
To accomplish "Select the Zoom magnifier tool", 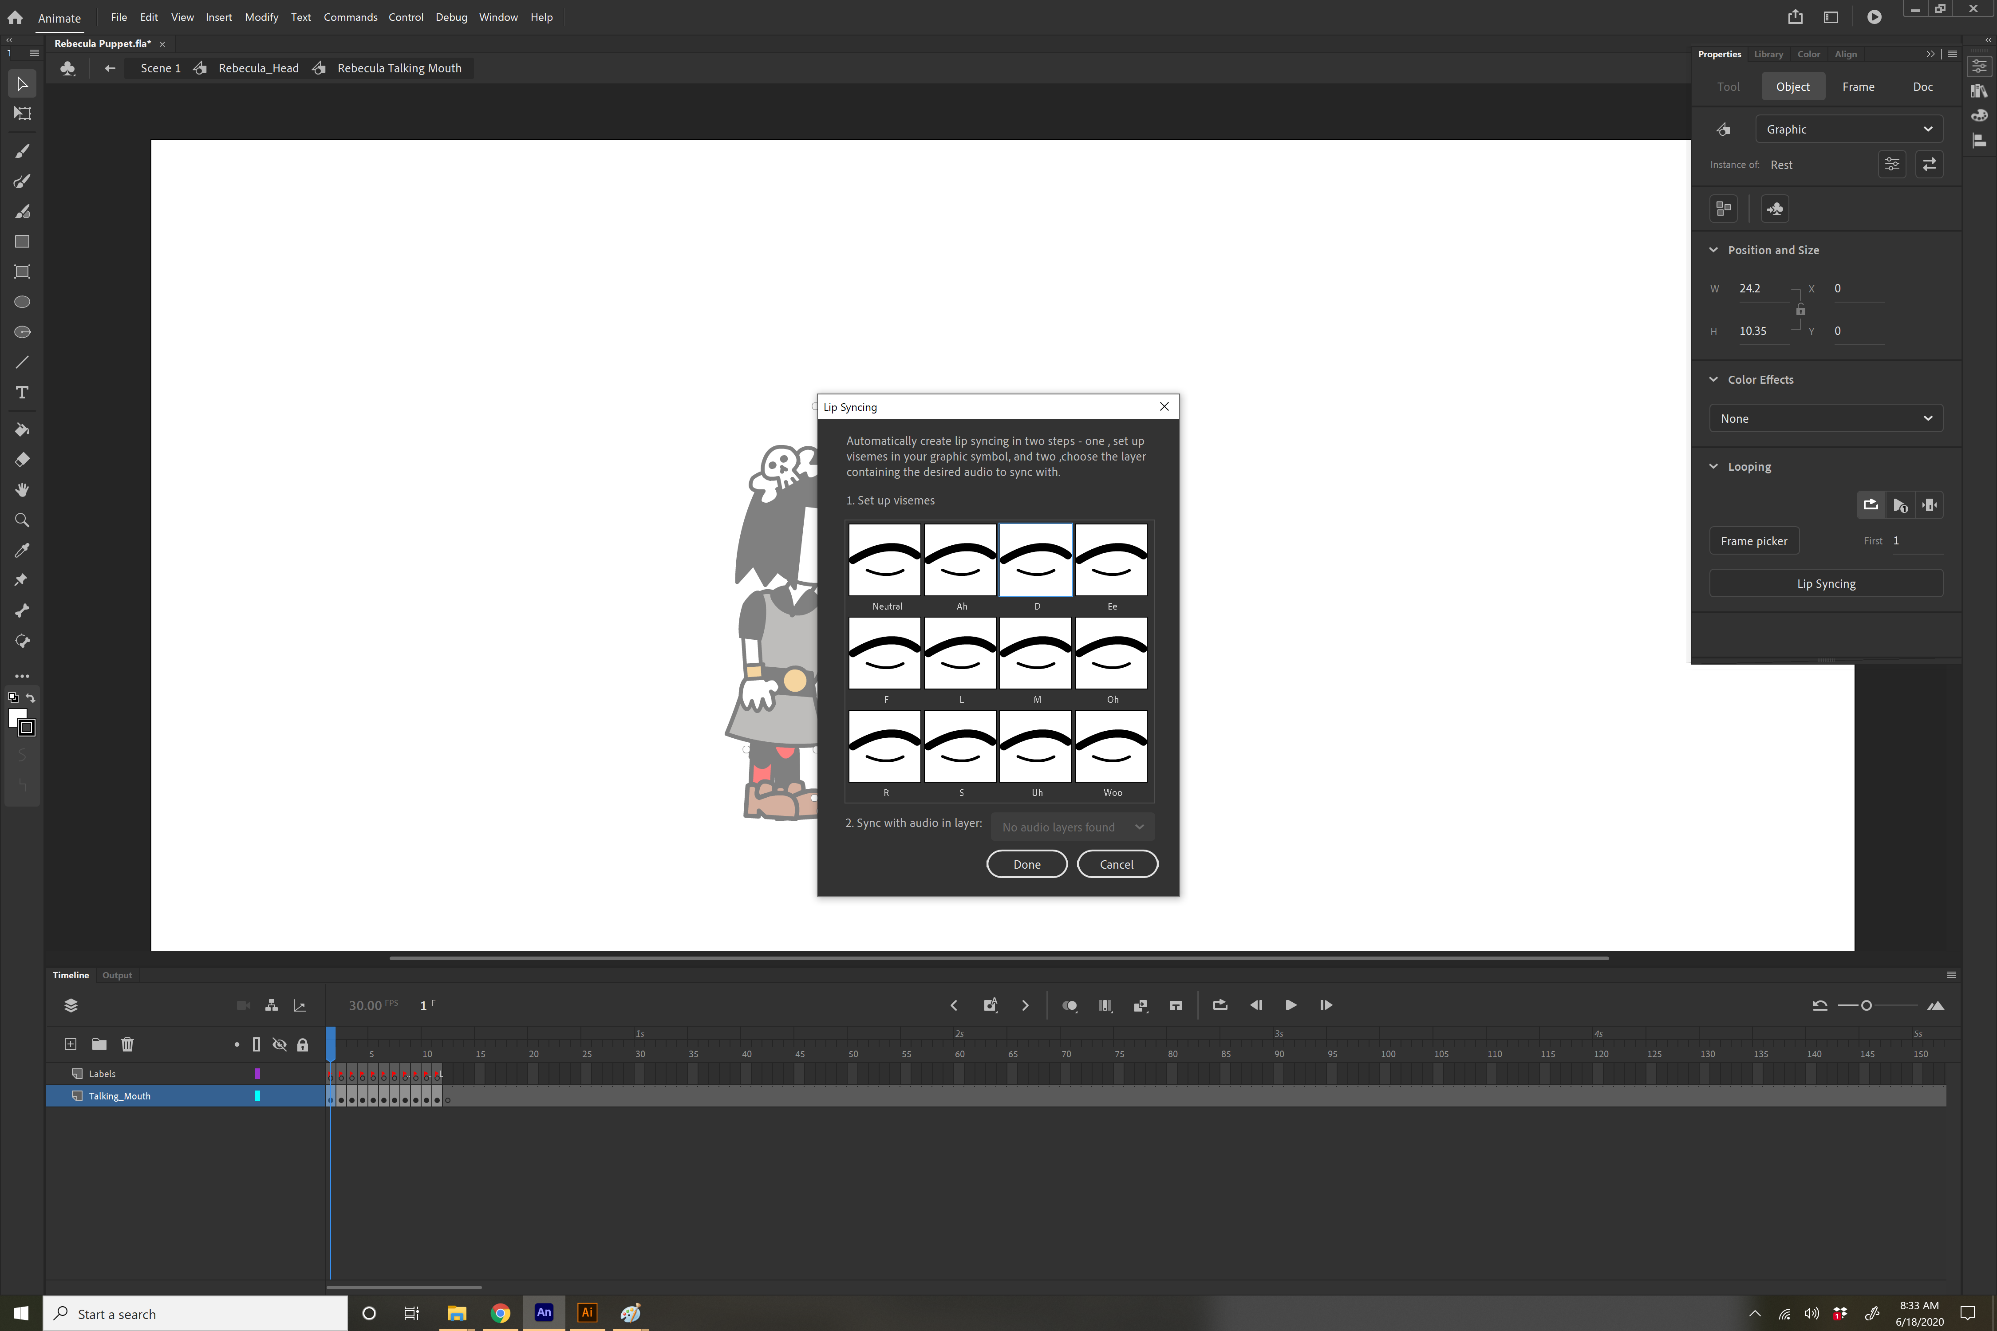I will click(22, 520).
